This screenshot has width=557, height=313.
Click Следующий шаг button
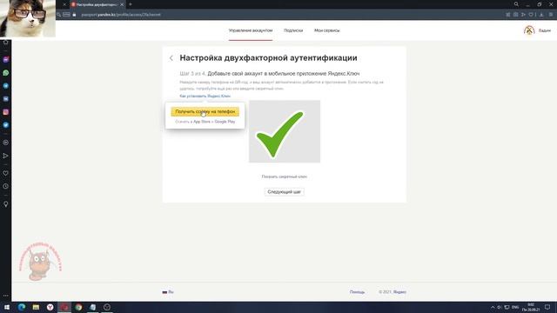coord(285,192)
